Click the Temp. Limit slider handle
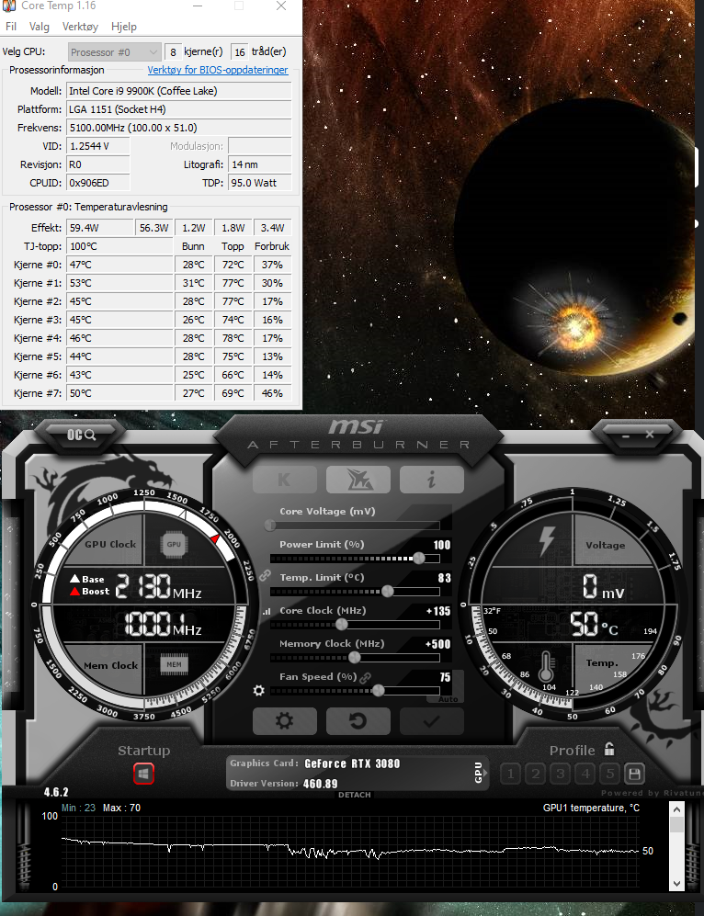Screen dimensions: 704x916 tap(387, 591)
